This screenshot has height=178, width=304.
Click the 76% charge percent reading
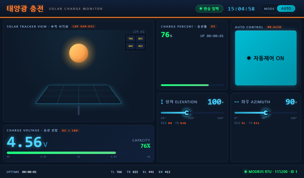(167, 35)
